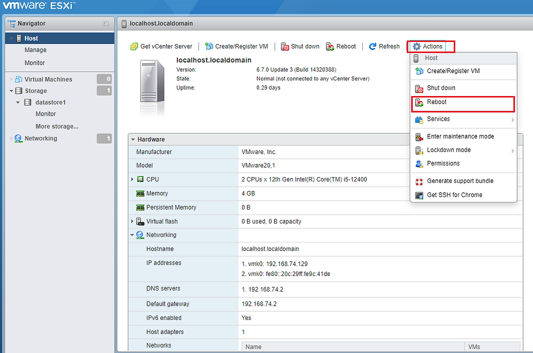Click the Networking count badge
Screen dimensions: 533x353
[104, 138]
